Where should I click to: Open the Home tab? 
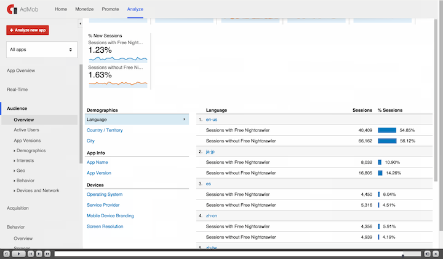61,9
